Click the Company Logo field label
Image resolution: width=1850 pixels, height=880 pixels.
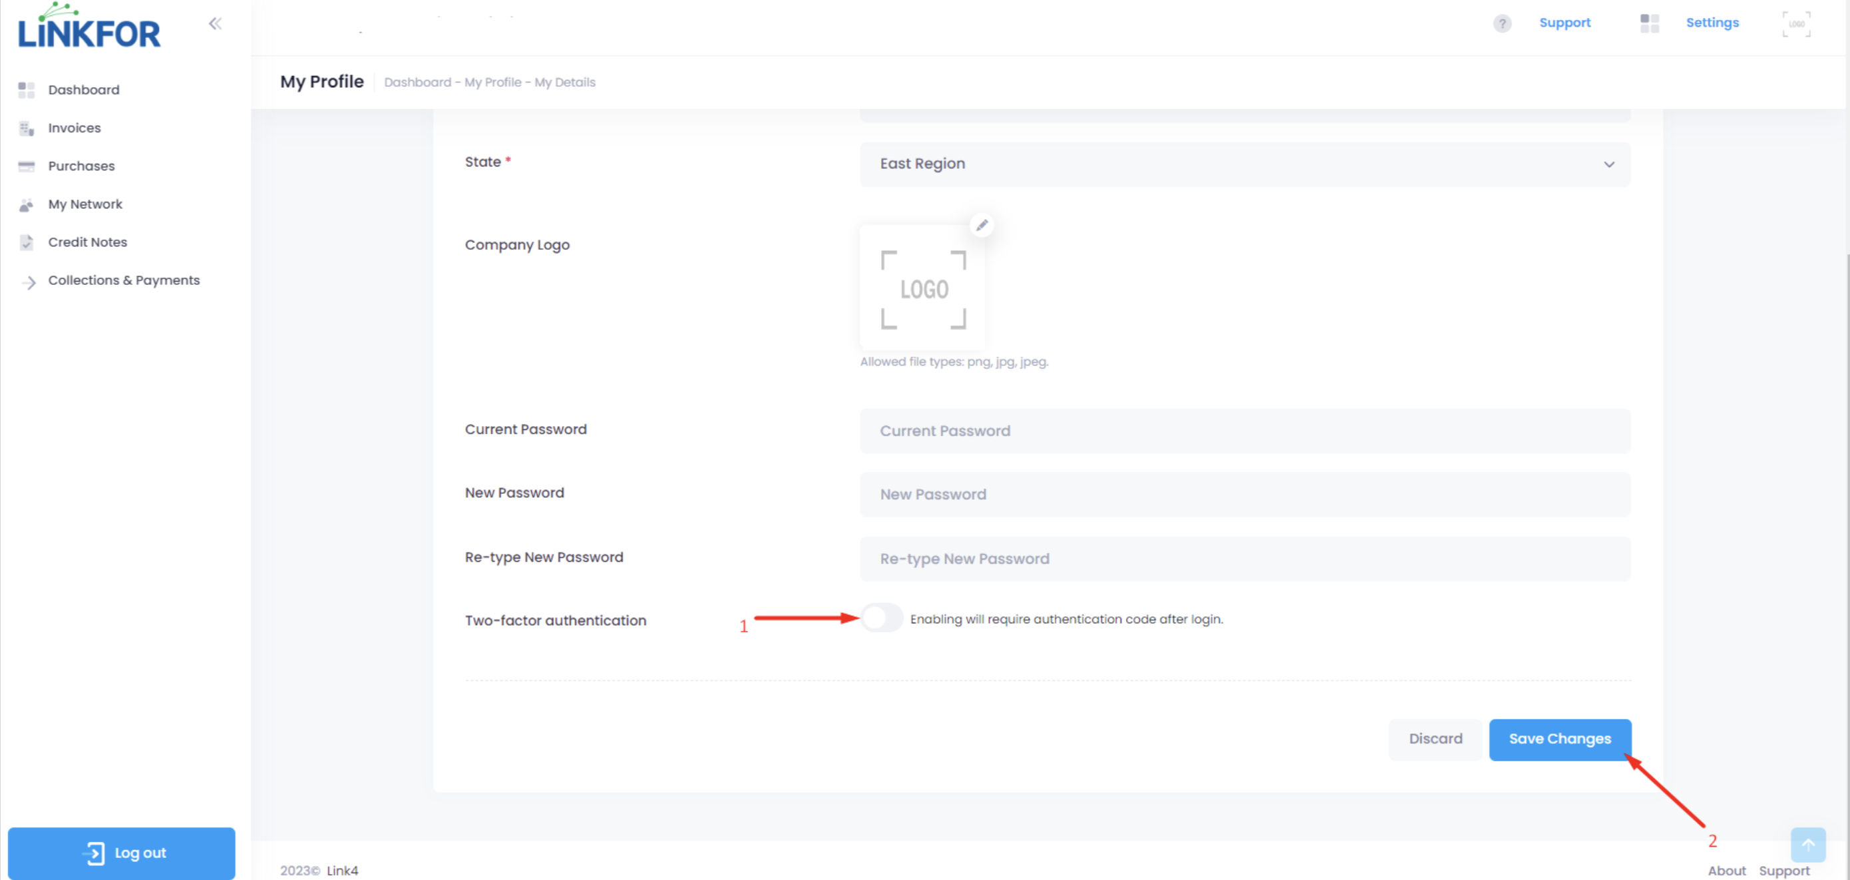click(x=517, y=245)
